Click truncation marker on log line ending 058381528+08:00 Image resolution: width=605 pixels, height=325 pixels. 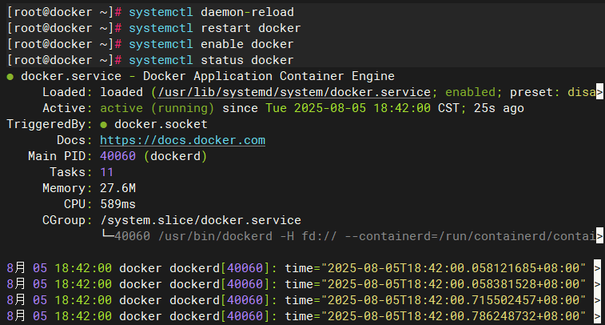pos(597,284)
